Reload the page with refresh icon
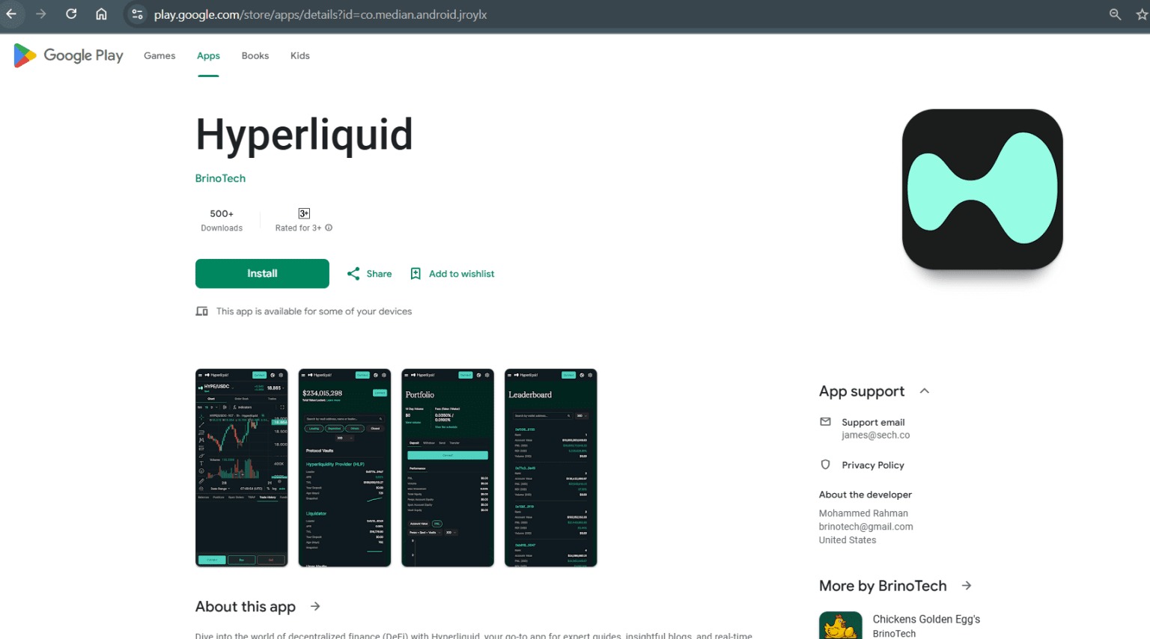Viewport: 1150px width, 639px height. point(71,14)
